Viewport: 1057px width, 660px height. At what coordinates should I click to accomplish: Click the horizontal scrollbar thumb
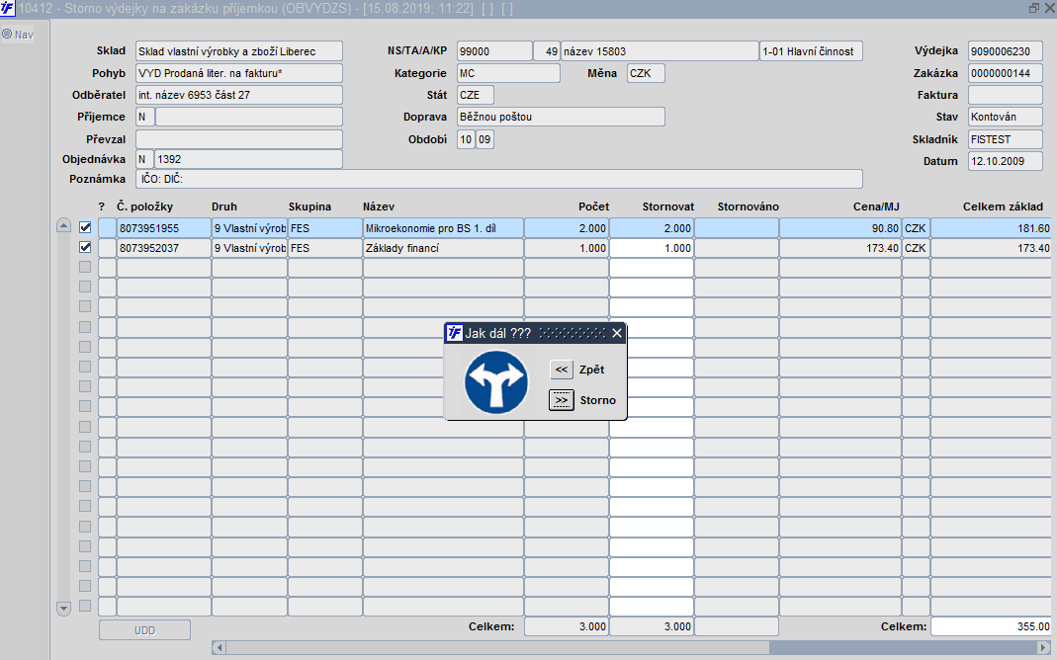point(496,648)
